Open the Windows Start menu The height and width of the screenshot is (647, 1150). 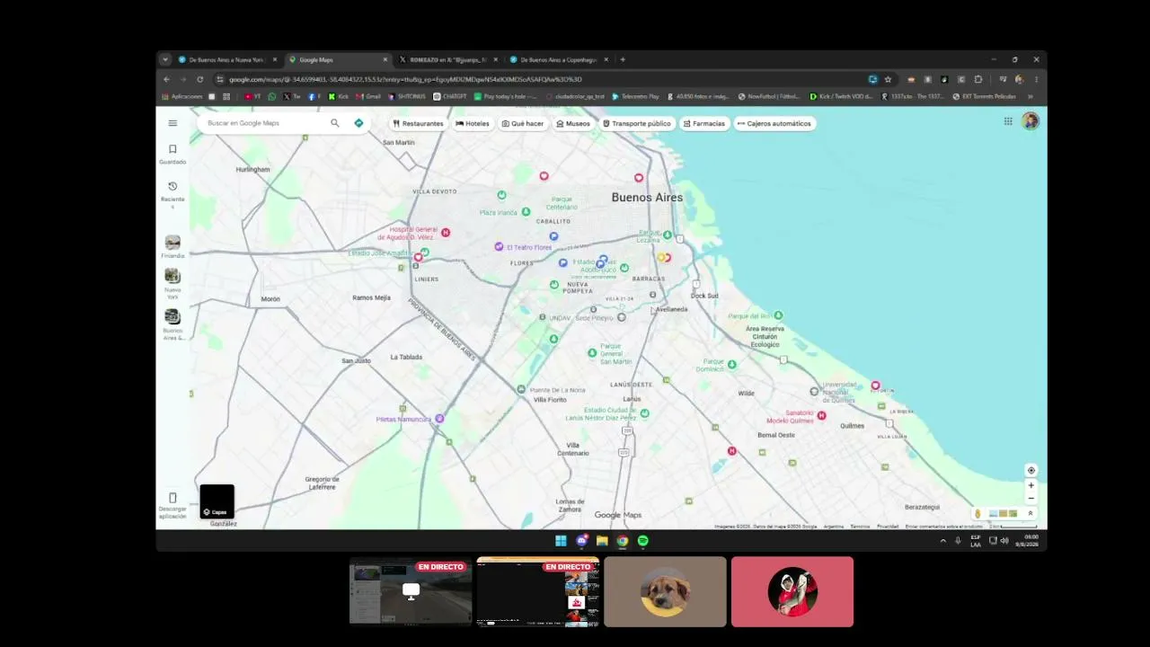pyautogui.click(x=561, y=541)
